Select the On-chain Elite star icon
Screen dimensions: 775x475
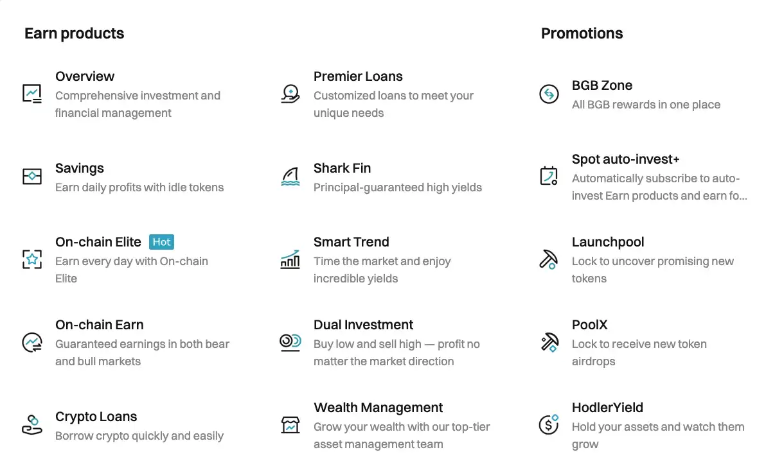click(32, 259)
